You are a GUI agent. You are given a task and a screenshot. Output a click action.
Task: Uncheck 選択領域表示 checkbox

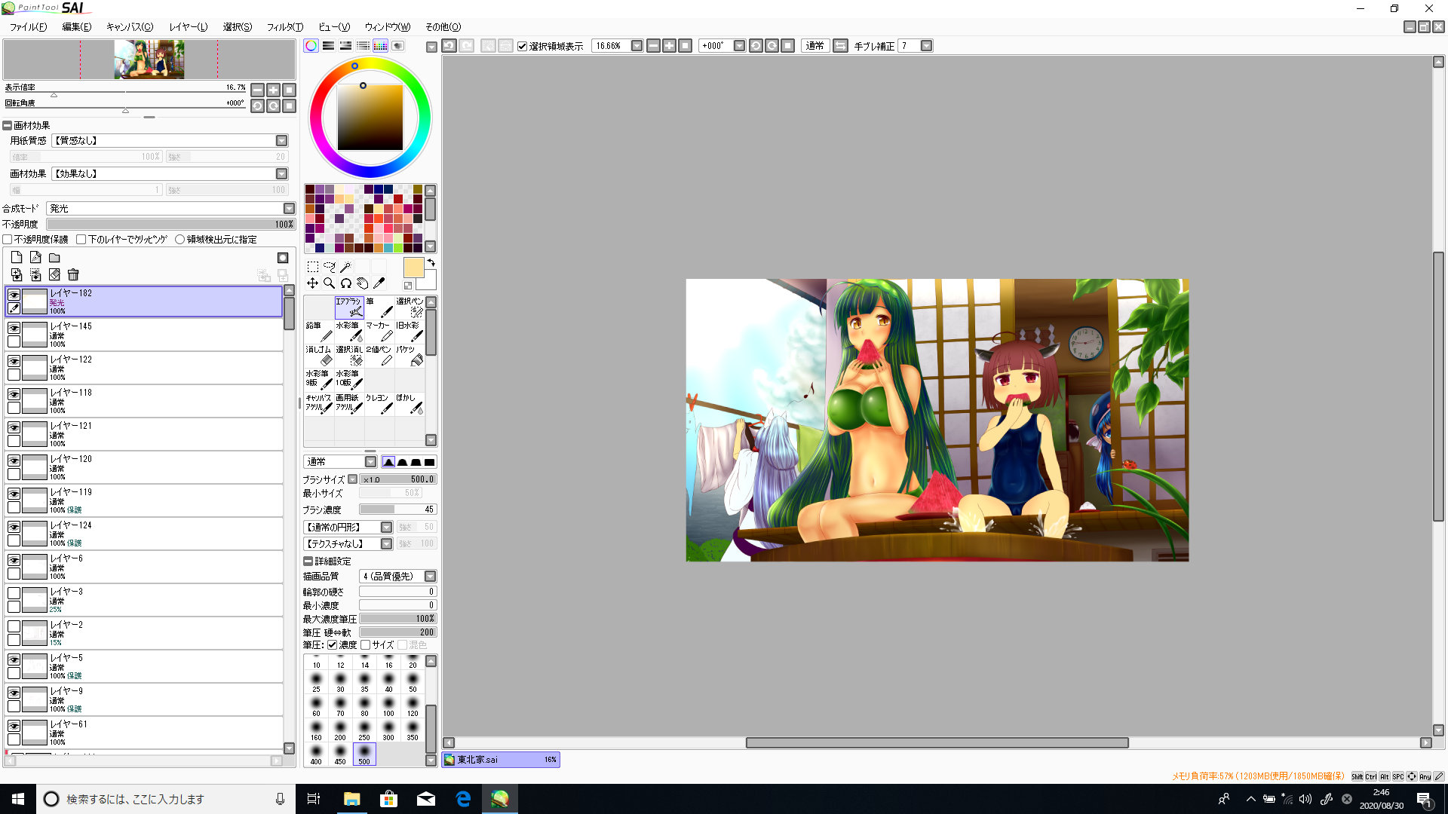tap(522, 46)
